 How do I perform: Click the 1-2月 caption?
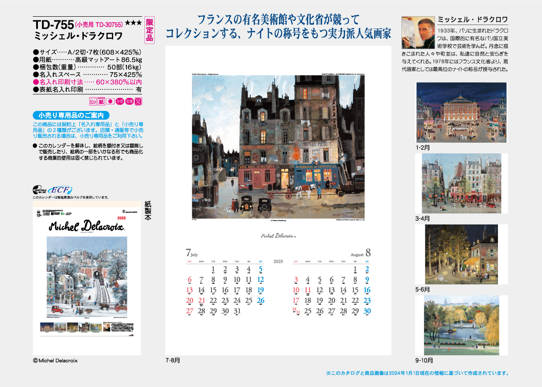pyautogui.click(x=423, y=148)
